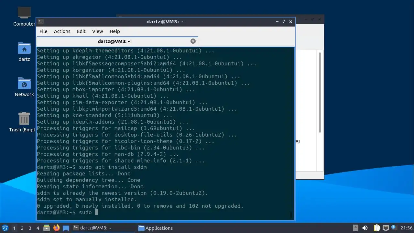
Task: Open the View menu
Action: [97, 31]
